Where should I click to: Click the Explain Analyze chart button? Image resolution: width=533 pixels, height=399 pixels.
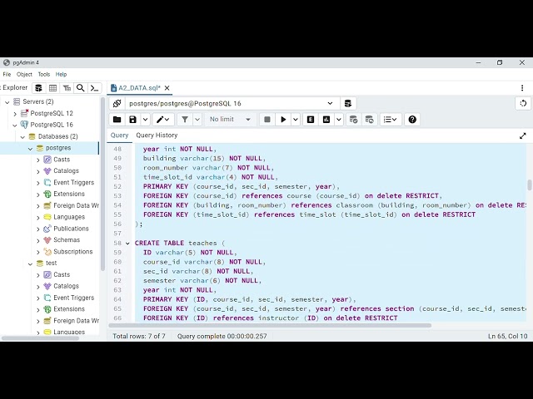tap(326, 120)
